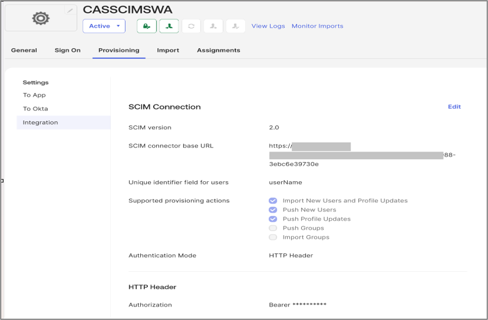Screen dimensions: 488x320
Task: Click the gear app logo icon
Action: point(41,19)
